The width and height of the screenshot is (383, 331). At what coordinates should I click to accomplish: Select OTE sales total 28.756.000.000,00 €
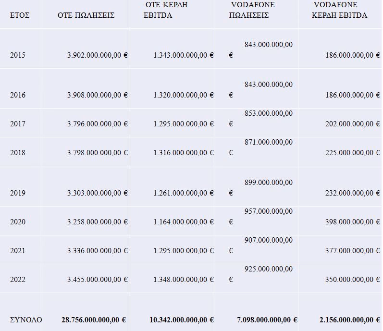94,320
